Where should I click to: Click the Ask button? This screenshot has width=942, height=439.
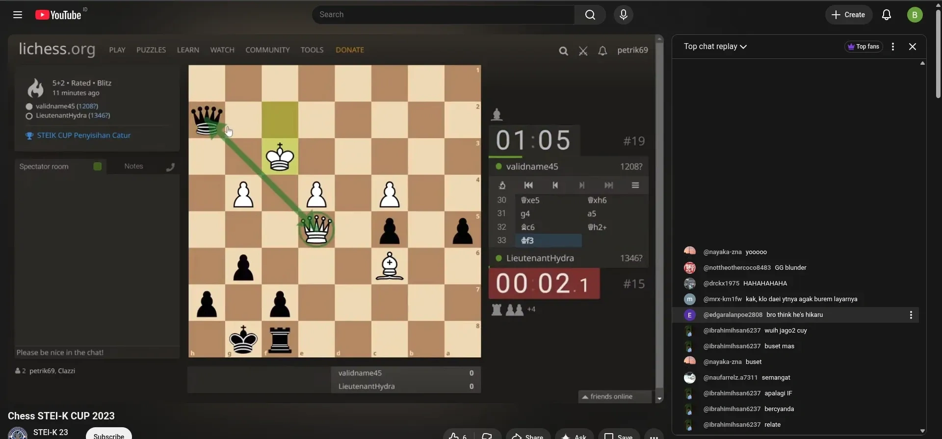click(575, 436)
